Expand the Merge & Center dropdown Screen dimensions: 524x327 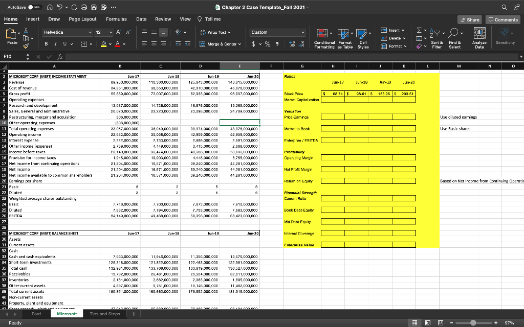coord(239,44)
